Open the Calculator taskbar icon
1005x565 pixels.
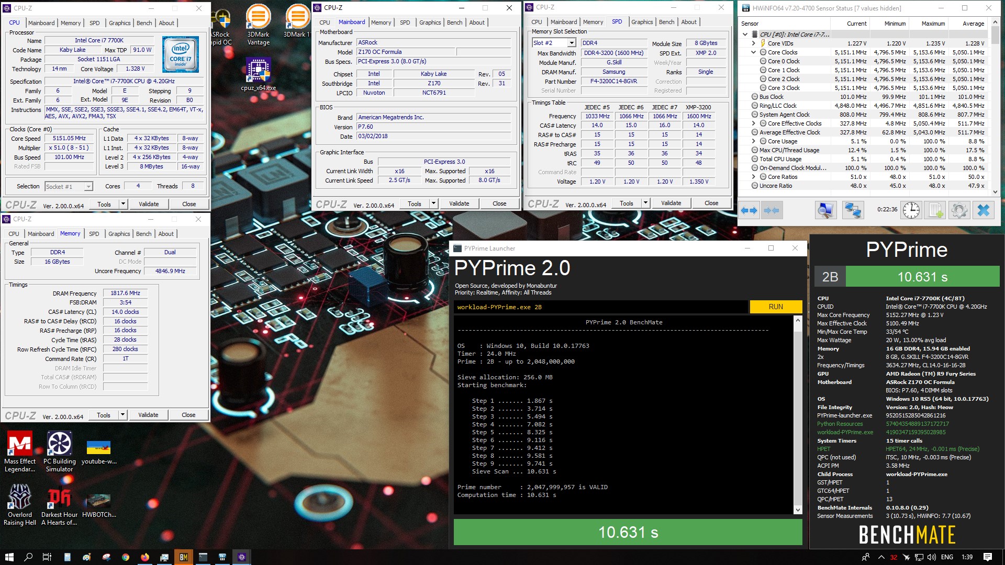(67, 557)
